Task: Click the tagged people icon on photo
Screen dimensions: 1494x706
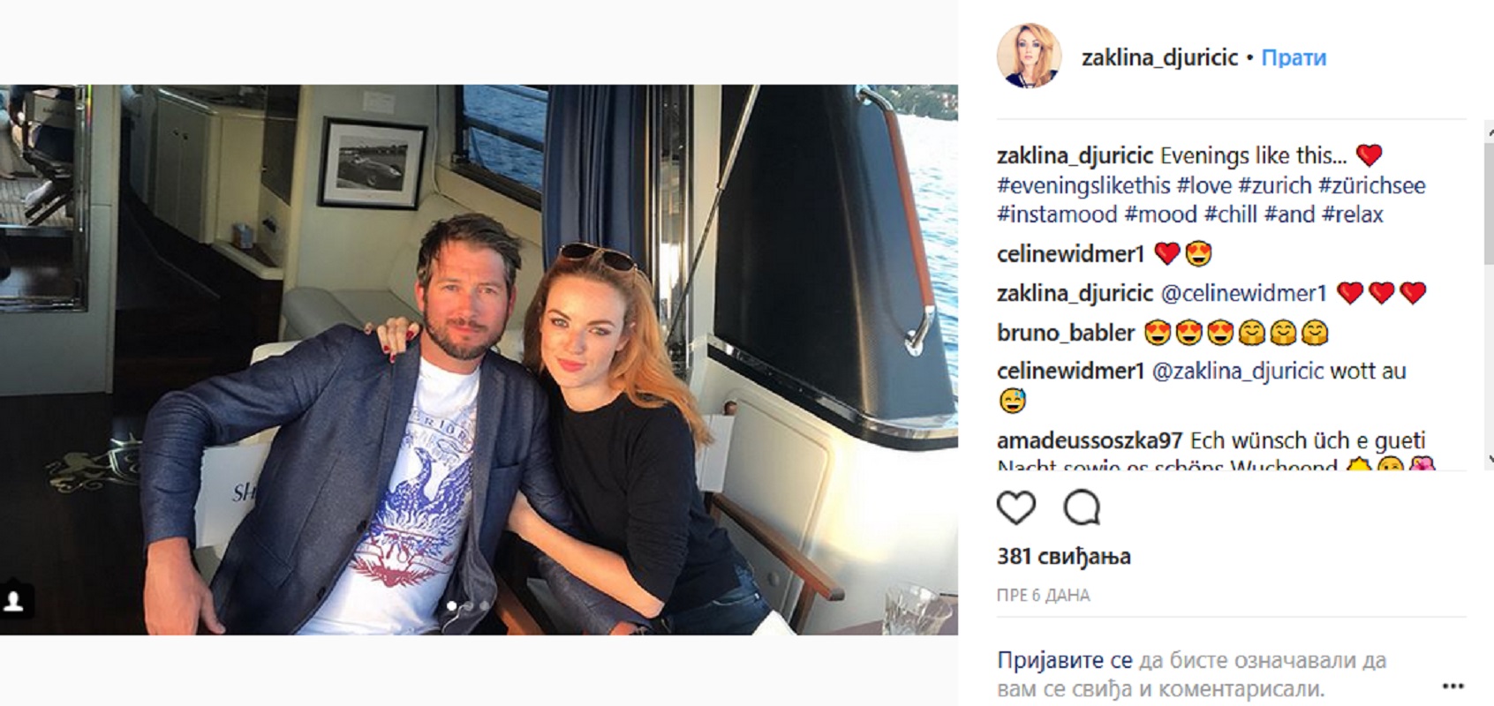Action: pyautogui.click(x=14, y=602)
